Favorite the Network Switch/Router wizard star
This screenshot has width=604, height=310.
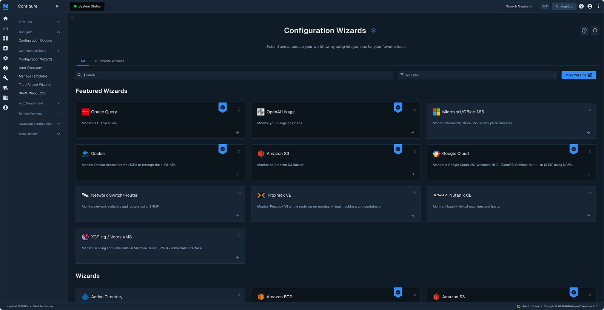pyautogui.click(x=239, y=193)
